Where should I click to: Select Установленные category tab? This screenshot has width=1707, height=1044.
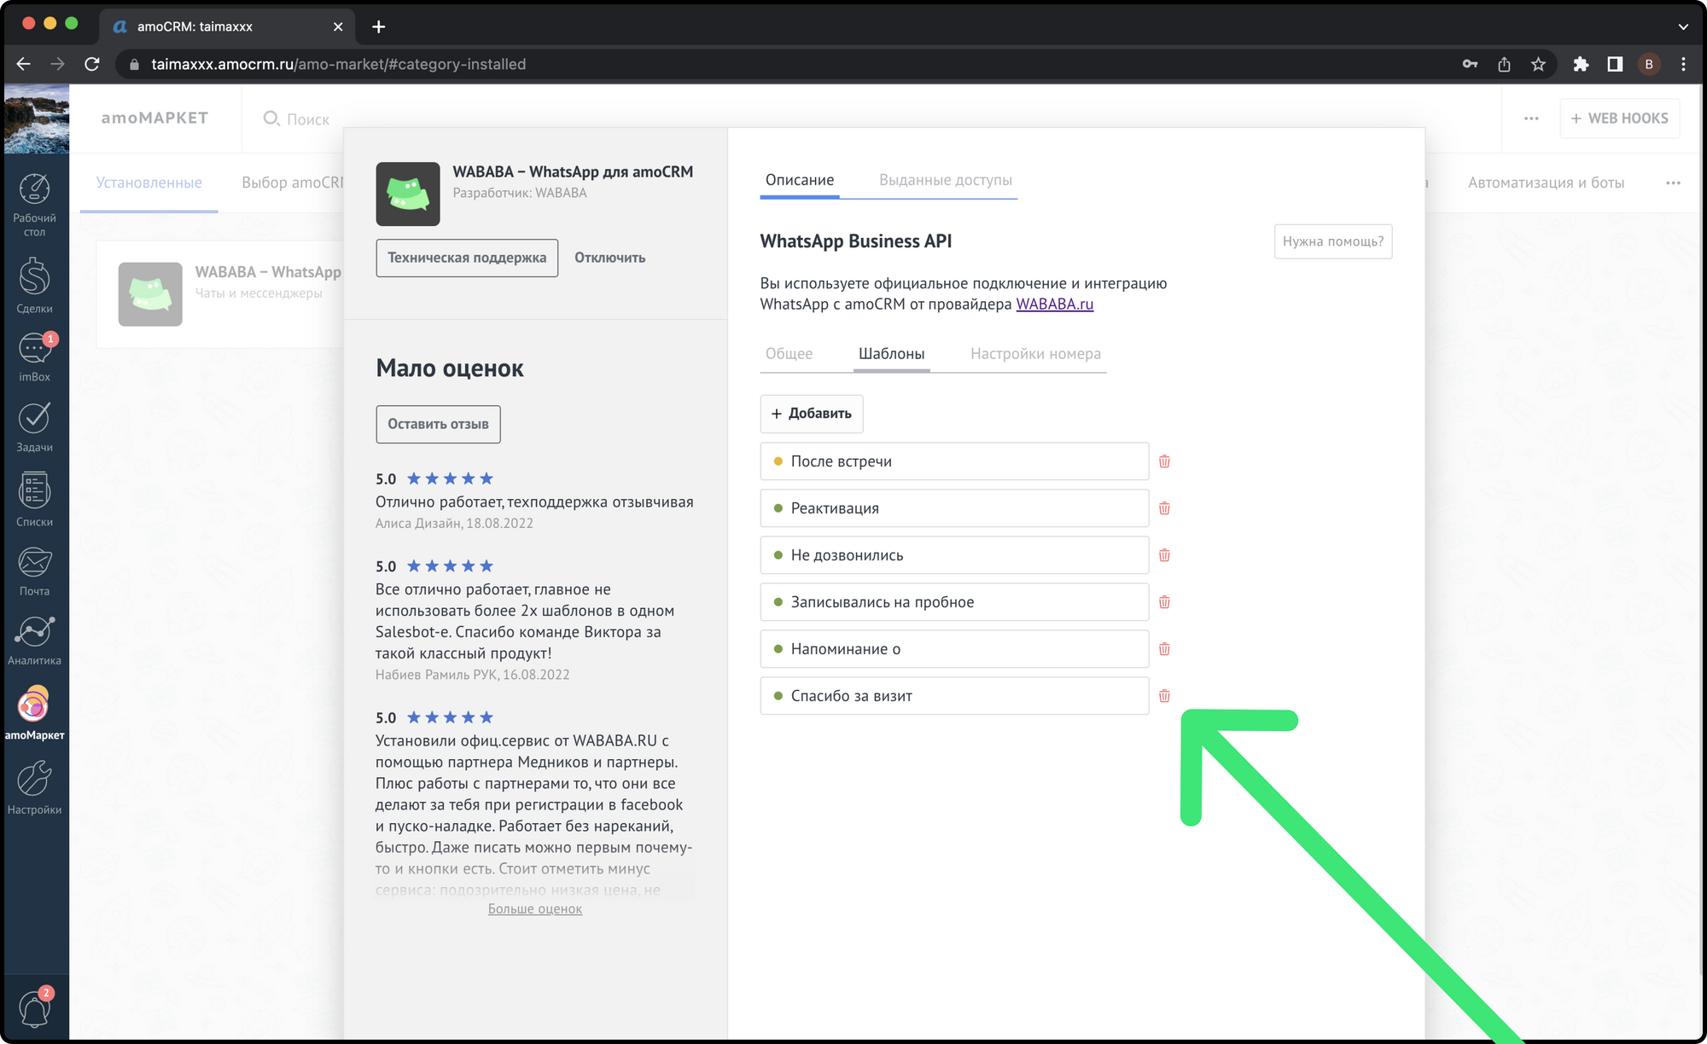click(149, 183)
